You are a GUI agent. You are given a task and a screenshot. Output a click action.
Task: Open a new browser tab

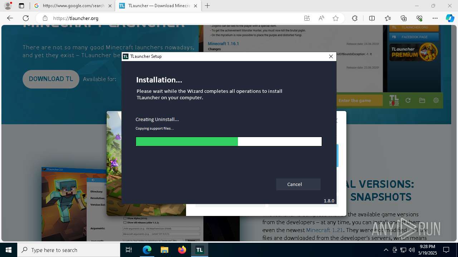[x=208, y=6]
